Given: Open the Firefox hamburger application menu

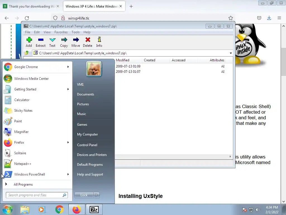Looking at the screenshot, I should click(x=279, y=18).
